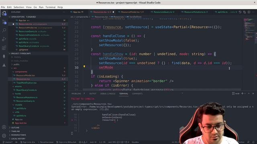Switch to the Output panel tab
This screenshot has width=257, height=144.
click(93, 94)
